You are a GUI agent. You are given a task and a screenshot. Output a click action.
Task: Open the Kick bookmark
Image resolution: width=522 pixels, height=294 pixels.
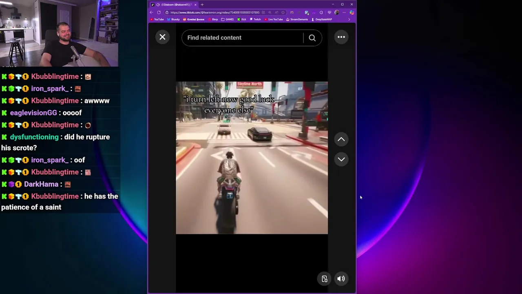click(242, 19)
